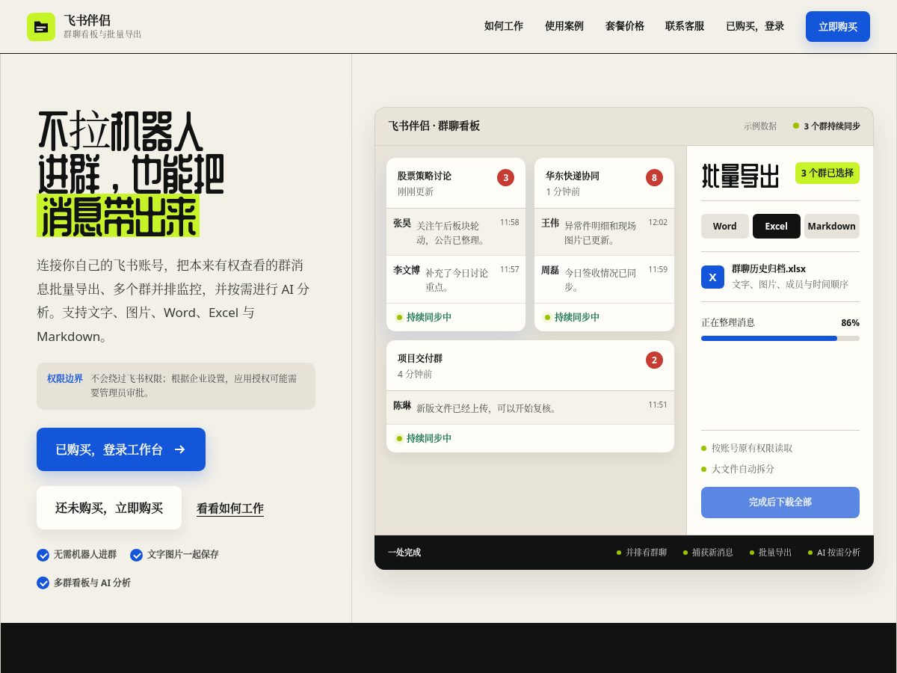Click sync dot in 项目交付群 card footer

399,438
